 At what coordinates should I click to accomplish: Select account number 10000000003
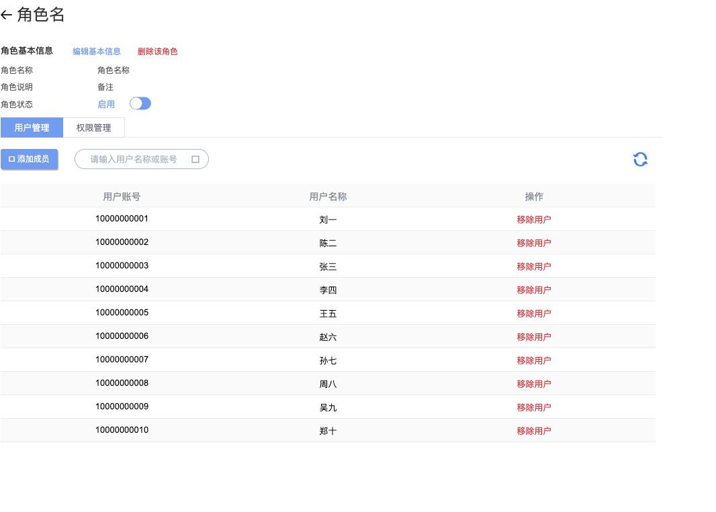tap(122, 266)
